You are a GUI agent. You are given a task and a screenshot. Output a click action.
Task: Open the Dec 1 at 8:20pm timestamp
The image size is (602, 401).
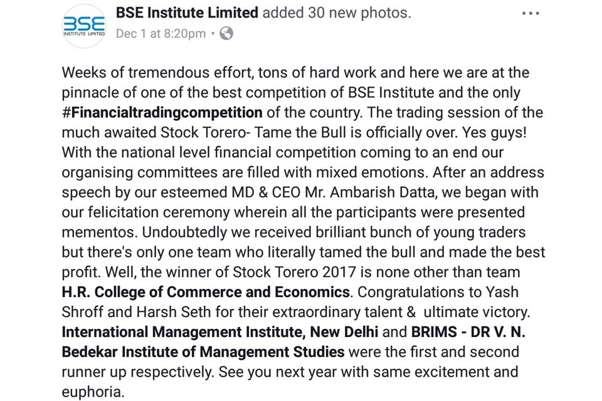coord(161,34)
